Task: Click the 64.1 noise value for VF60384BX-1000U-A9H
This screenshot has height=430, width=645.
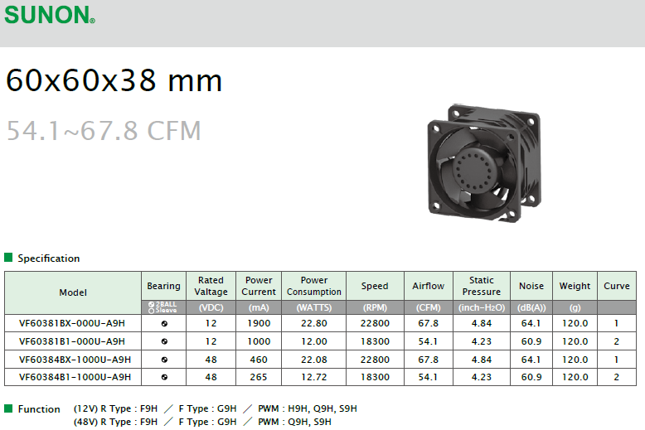Action: 531,360
